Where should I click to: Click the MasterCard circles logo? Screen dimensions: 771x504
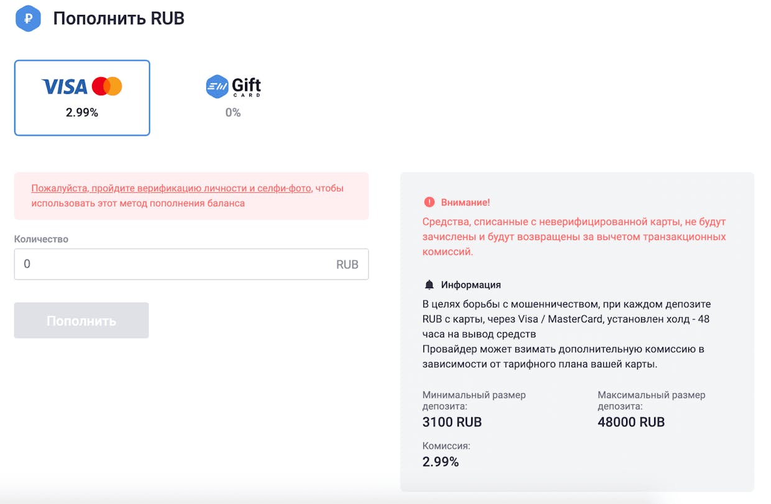click(x=107, y=86)
